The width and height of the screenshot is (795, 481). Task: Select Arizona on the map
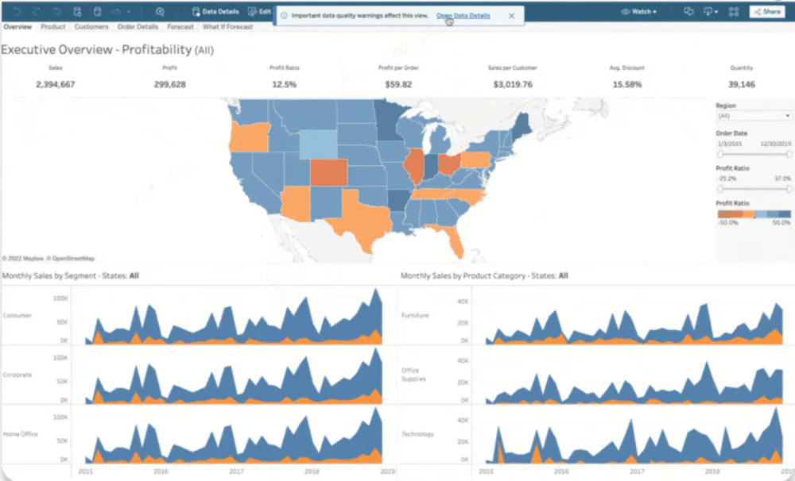296,203
